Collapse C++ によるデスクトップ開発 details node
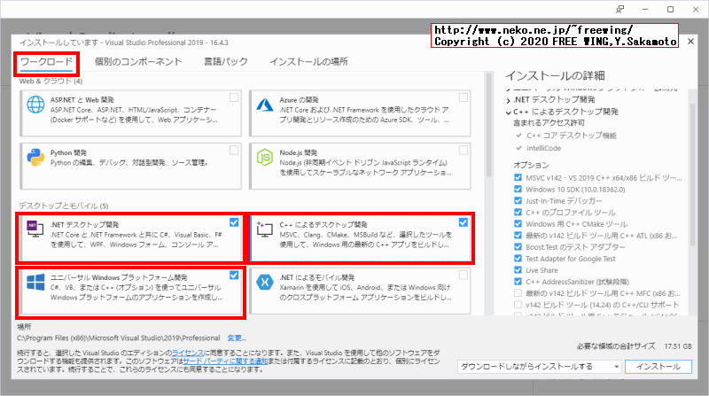This screenshot has width=709, height=396. pos(509,113)
